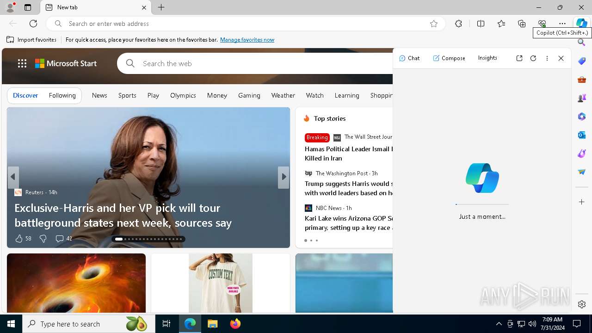Open File Explorer from taskbar
The image size is (592, 333).
213,324
